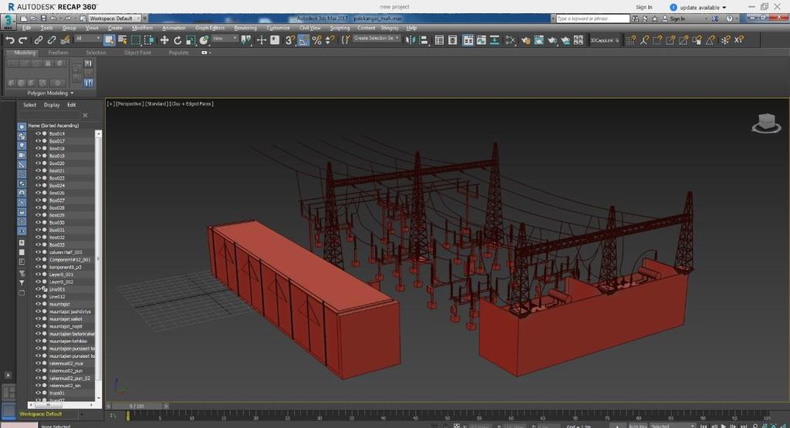This screenshot has width=790, height=428.
Task: Toggle visibility of truss01
Action: 38,393
